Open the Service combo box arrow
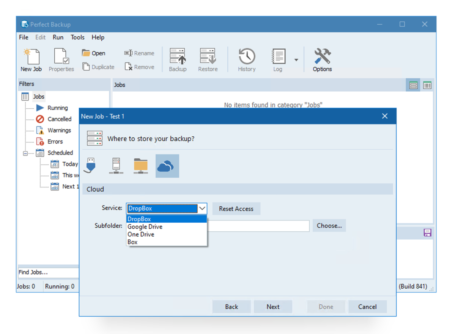This screenshot has width=455, height=334. [x=202, y=208]
